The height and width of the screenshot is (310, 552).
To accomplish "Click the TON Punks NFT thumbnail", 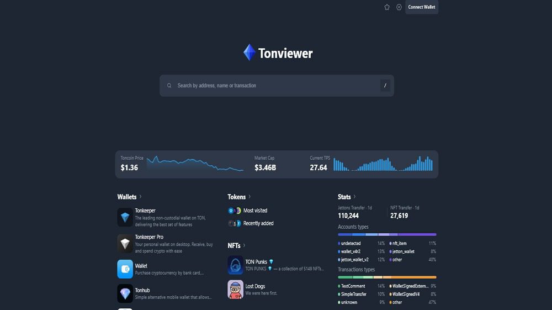I will [236, 265].
